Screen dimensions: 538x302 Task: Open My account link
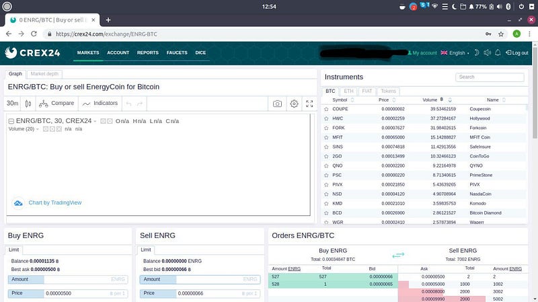coord(422,53)
